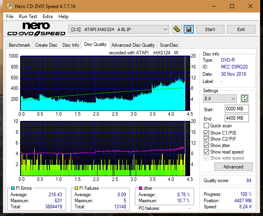Click PI Failures total 13148
263x216 pixels.
coord(120,207)
